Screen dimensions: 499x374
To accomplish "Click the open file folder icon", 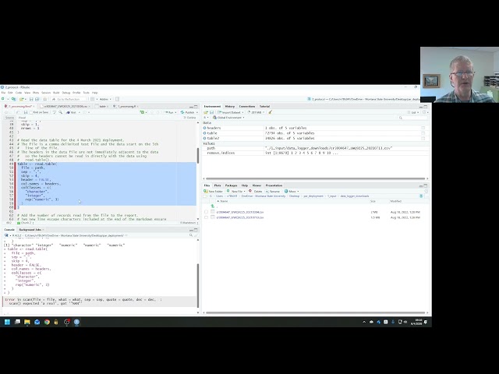I will [x=22, y=99].
